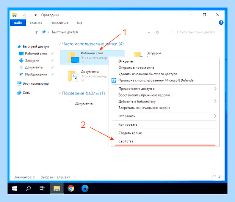Click status text Выбран 1 элемент
Image resolution: width=235 pixels, height=202 pixels.
[x=55, y=177]
